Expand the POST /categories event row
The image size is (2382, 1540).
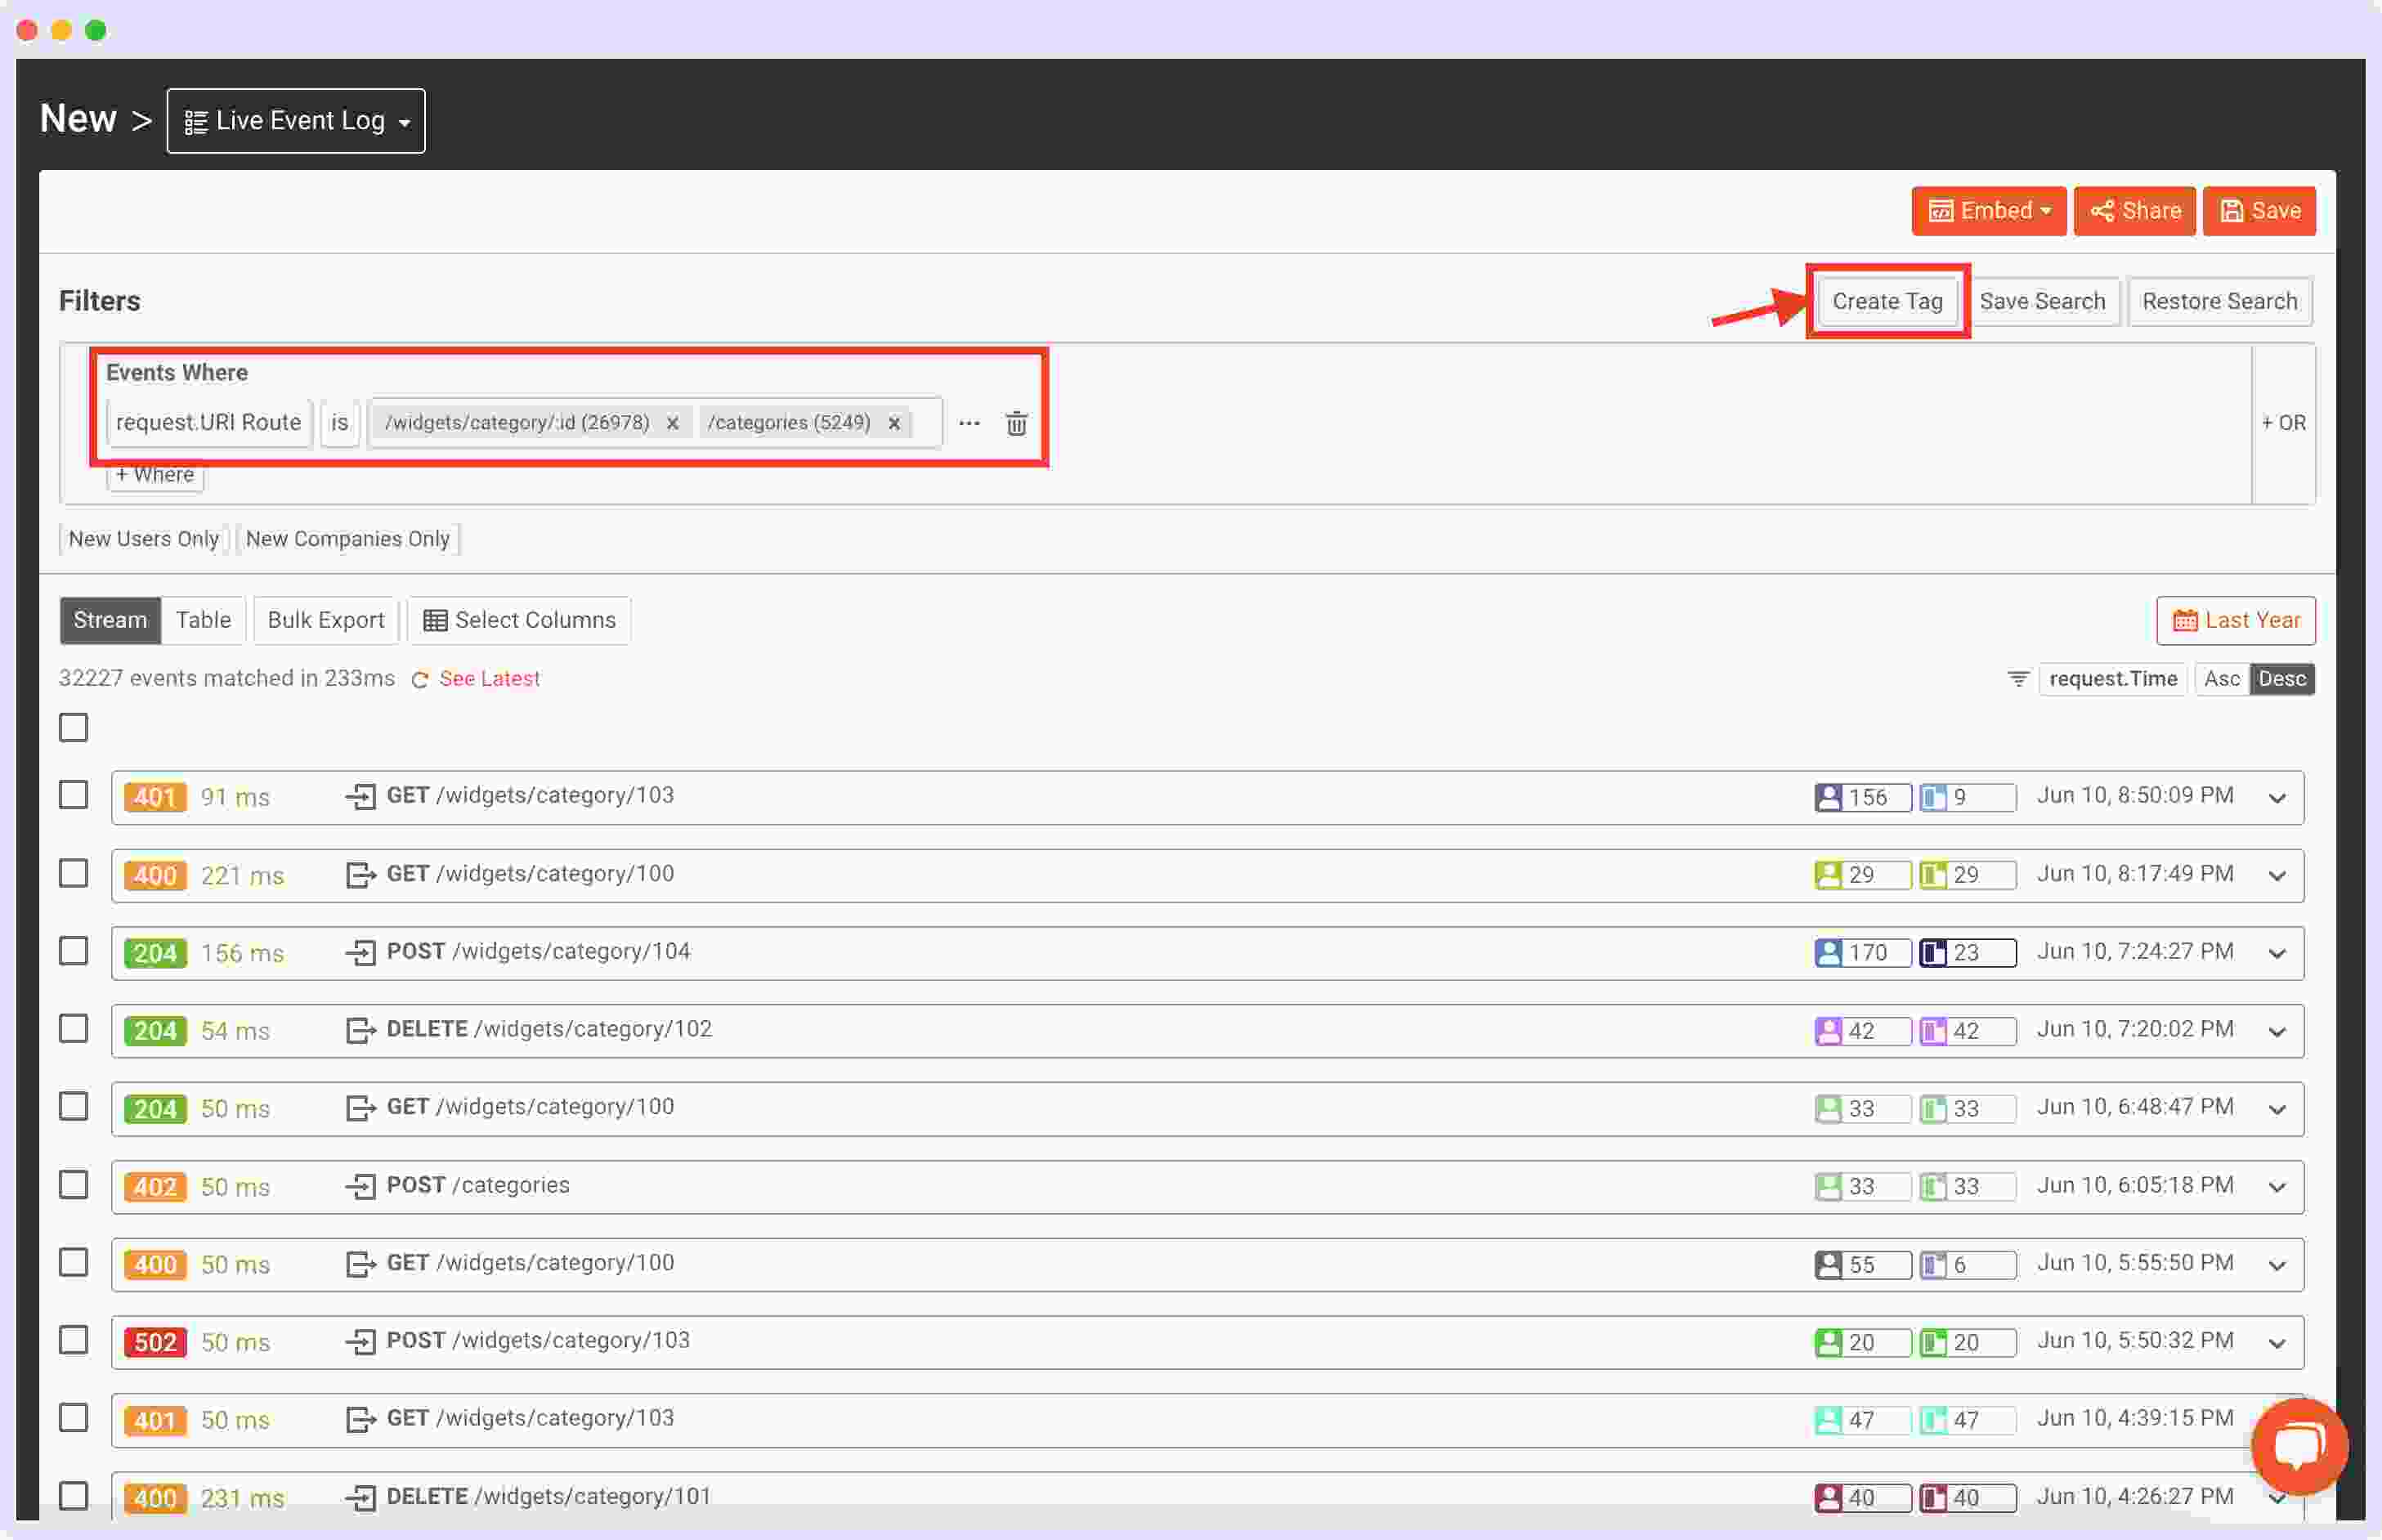point(2277,1186)
